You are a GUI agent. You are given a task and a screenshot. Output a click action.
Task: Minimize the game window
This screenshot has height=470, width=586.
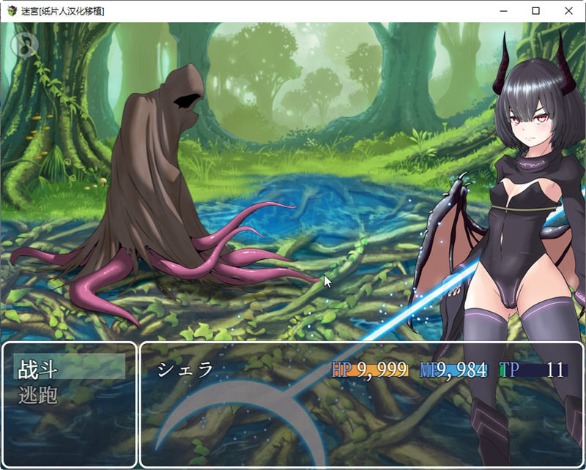pos(502,11)
